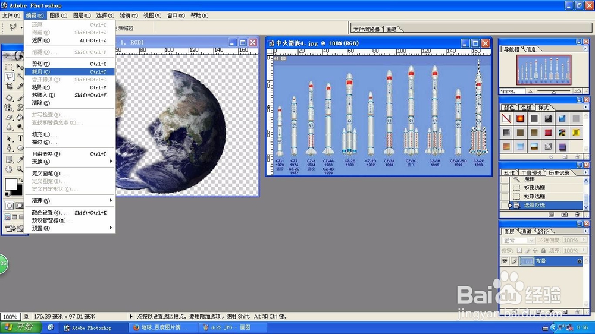Click the white foreground color swatch
Screen dimensions: 595x334
pyautogui.click(x=11, y=184)
